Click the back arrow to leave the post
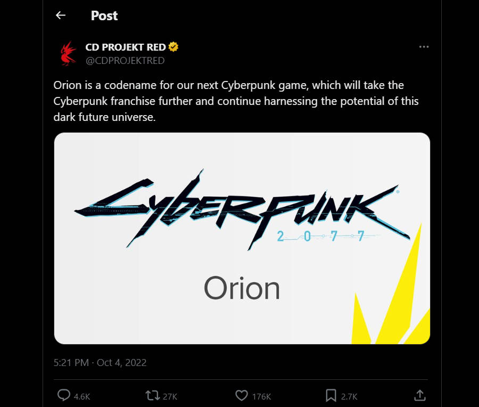The width and height of the screenshot is (479, 407). coord(60,15)
